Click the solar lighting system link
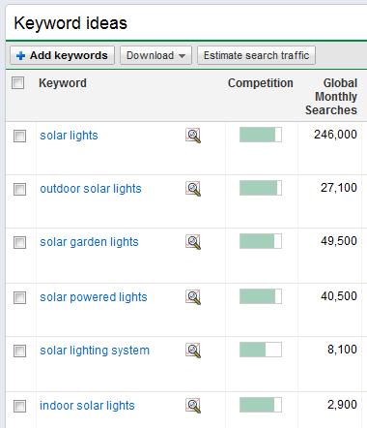367x428 pixels. [x=95, y=351]
